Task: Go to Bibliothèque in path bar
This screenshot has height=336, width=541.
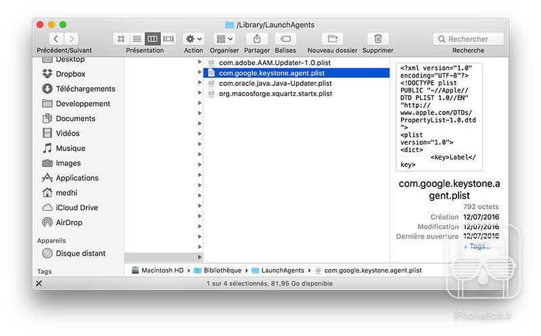Action: click(x=218, y=270)
